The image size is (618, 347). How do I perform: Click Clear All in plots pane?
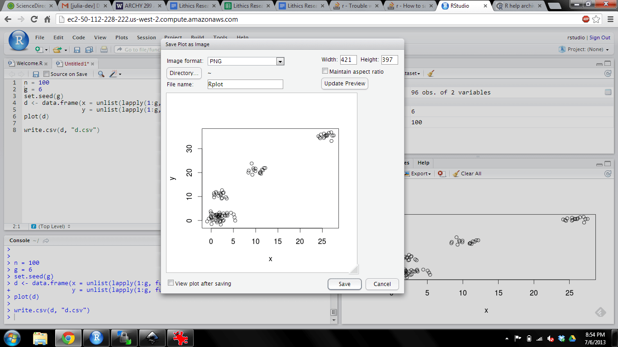[x=467, y=173]
